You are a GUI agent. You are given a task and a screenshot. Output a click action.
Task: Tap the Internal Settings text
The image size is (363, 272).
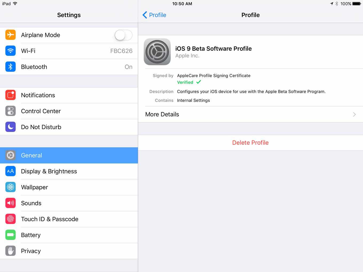pos(193,100)
